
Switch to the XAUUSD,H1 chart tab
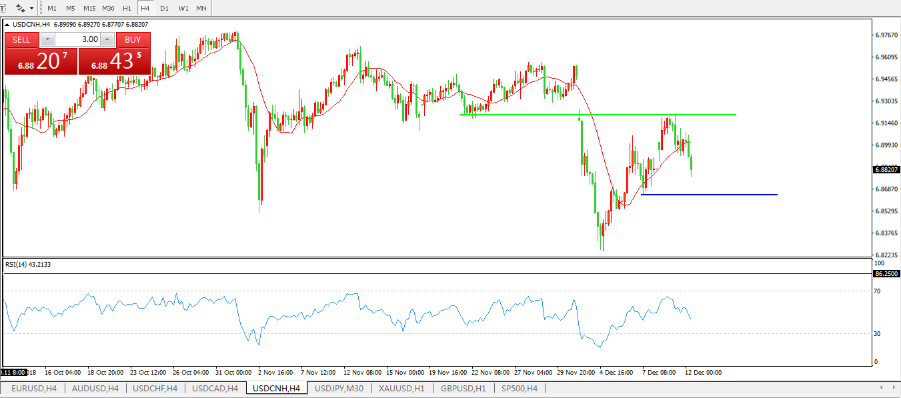tap(401, 388)
